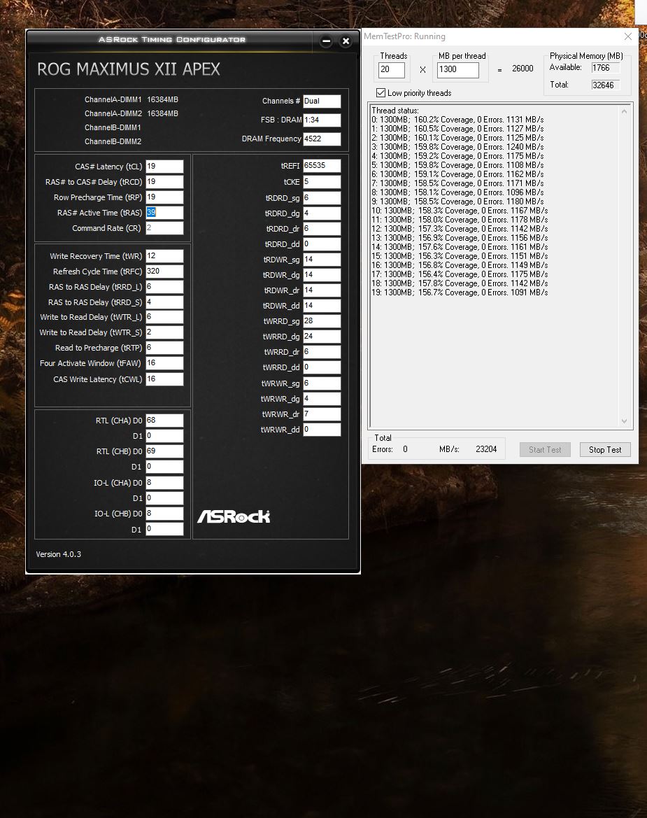Viewport: 647px width, 818px height.
Task: Disable the Low priority threads checkbox
Action: click(381, 92)
